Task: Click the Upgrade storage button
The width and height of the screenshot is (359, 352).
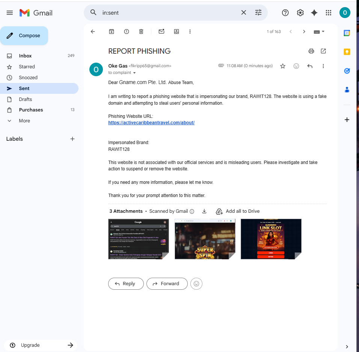Action: [41, 345]
